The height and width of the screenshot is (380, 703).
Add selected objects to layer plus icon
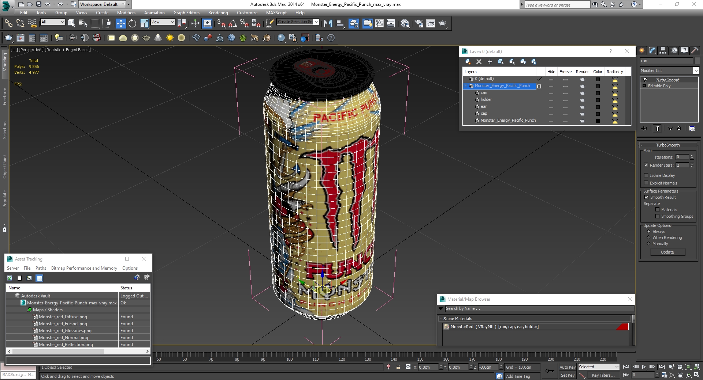click(490, 62)
